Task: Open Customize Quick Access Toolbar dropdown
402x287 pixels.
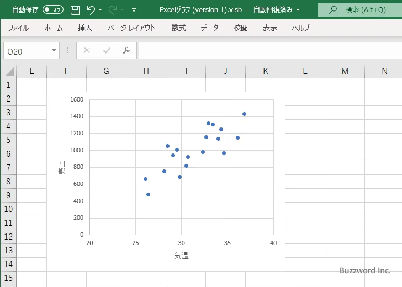Action: click(134, 10)
